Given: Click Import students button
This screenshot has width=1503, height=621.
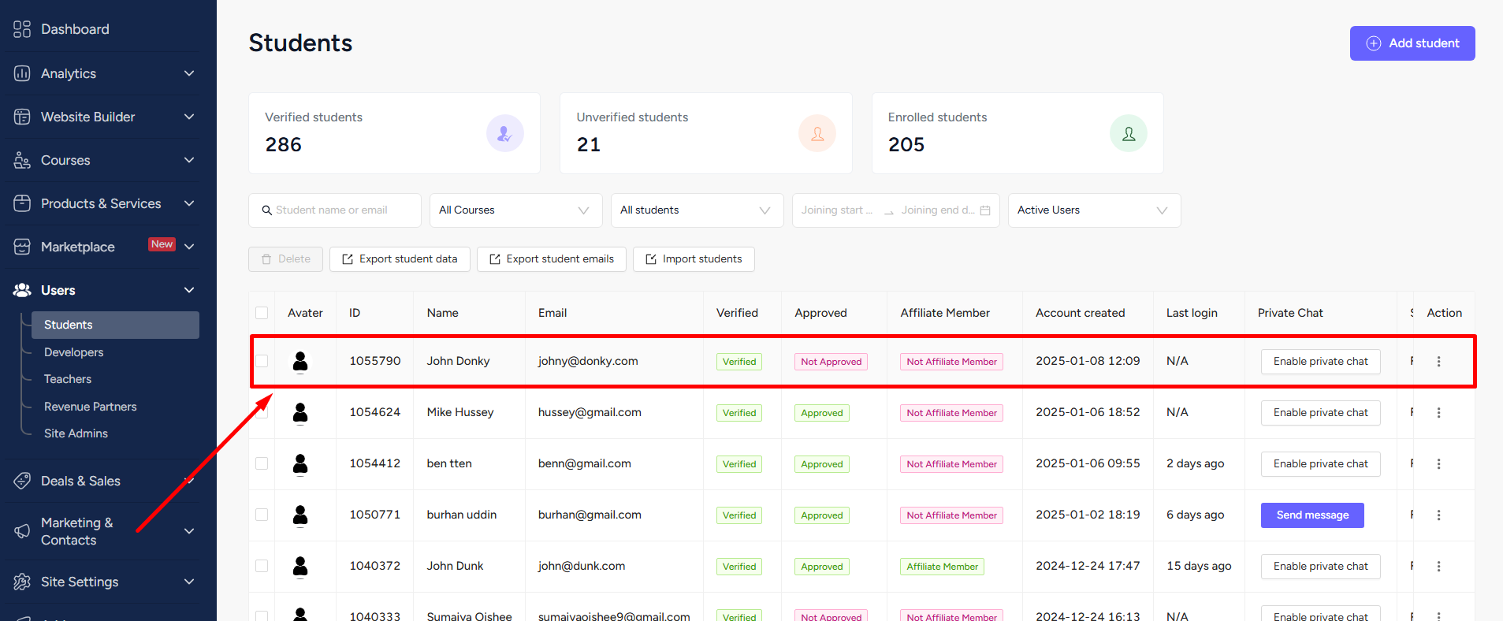Looking at the screenshot, I should click(694, 259).
